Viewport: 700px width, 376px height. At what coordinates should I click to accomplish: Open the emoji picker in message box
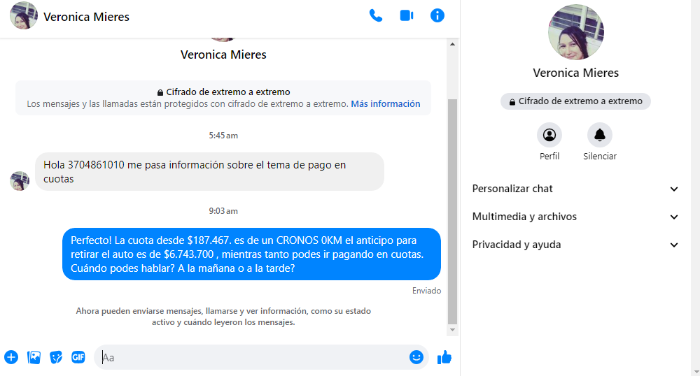click(x=416, y=357)
